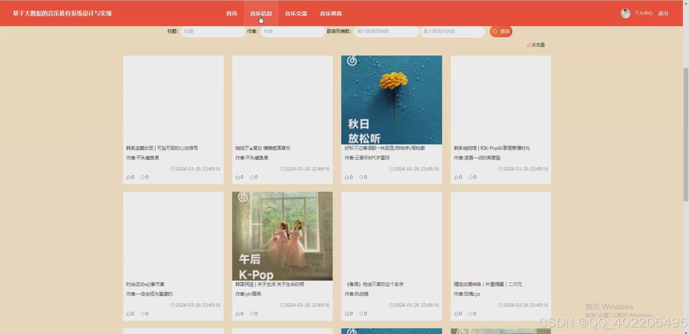Viewport: 689px width, 334px height.
Task: Open blank cover of 韩系宝藏女团 card
Action: (x=173, y=100)
